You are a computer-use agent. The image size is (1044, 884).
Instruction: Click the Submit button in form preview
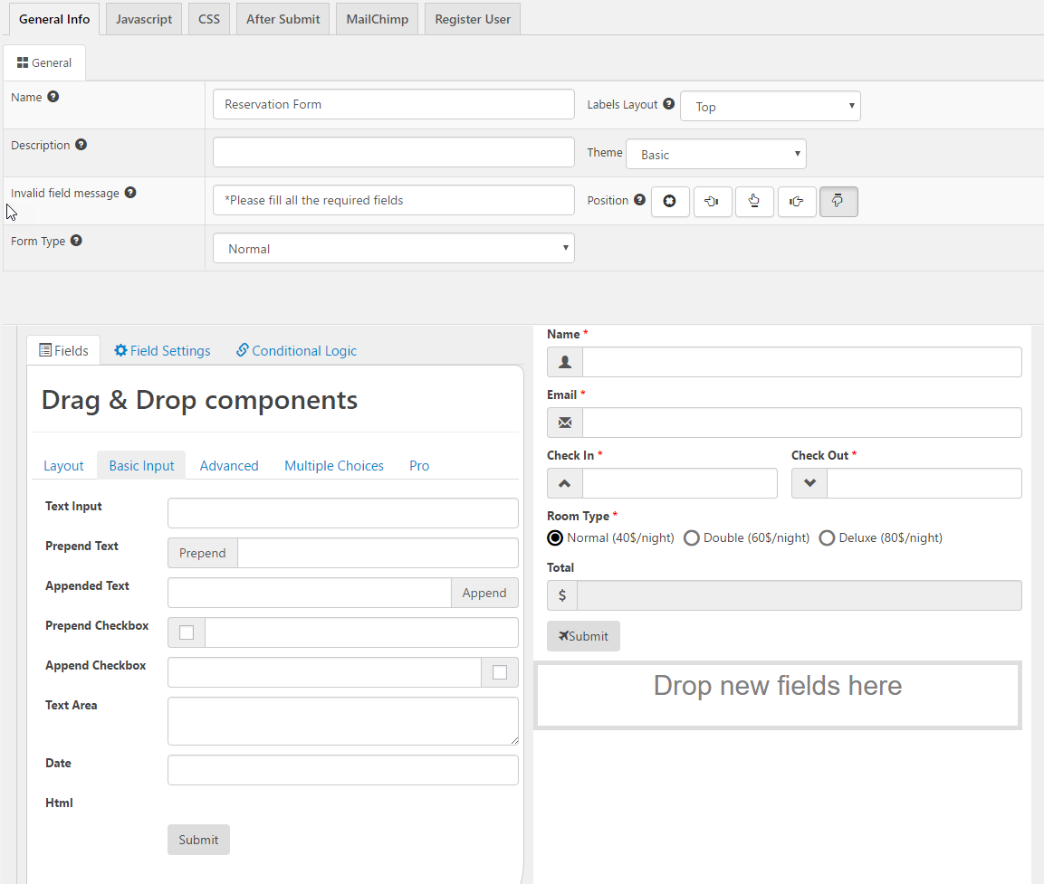[x=583, y=636]
